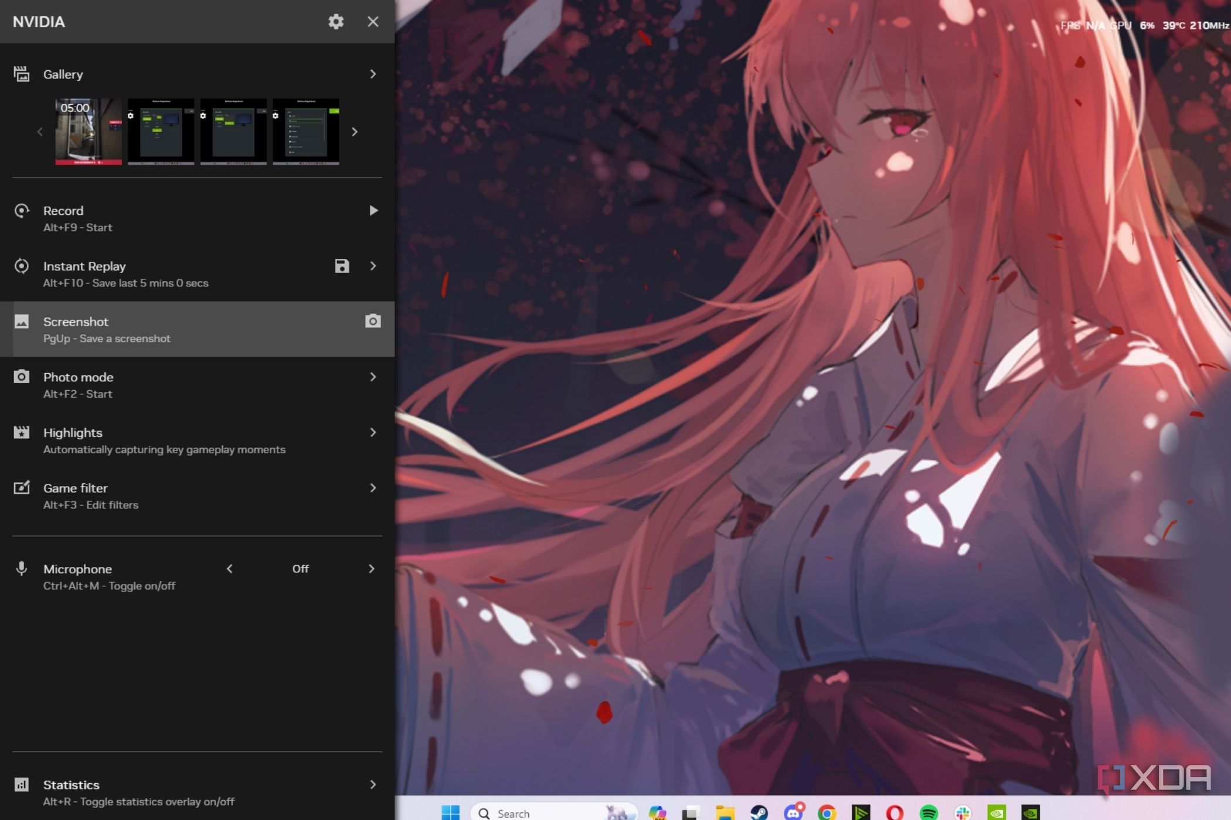The height and width of the screenshot is (820, 1231).
Task: Switch Microphone mode with right arrow
Action: [x=371, y=569]
